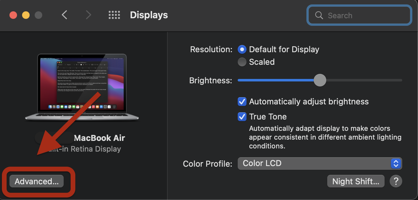Select Default for Display resolution
The image size is (418, 200).
click(242, 49)
